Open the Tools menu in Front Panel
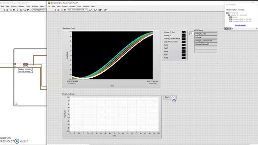This screenshot has height=145, width=258. pos(79,6)
